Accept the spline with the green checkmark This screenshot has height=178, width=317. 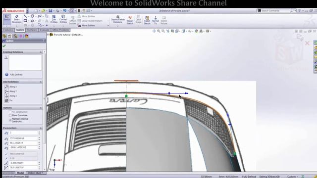tap(4, 46)
